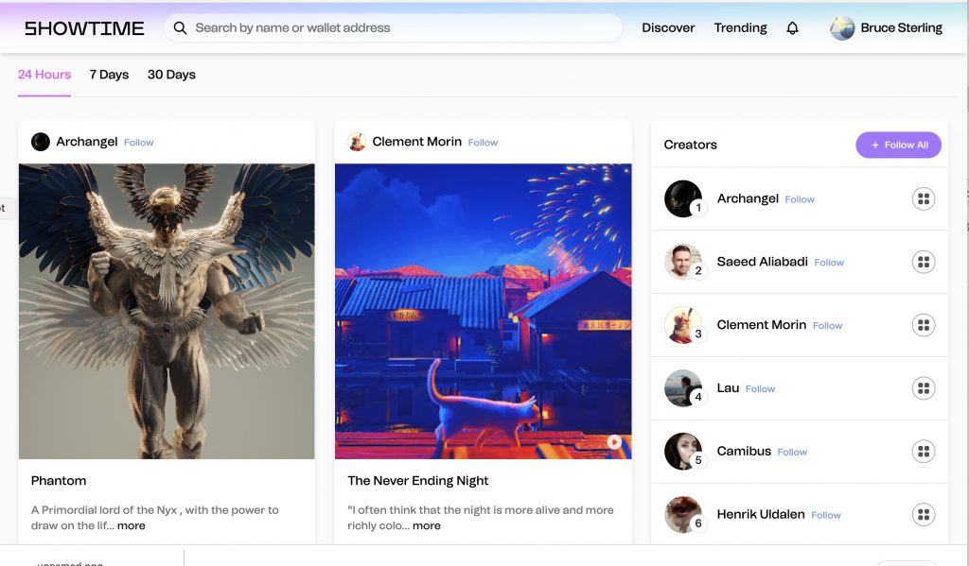Screen dimensions: 969x566
Task: Click Camibus name in Creators
Action: click(744, 451)
